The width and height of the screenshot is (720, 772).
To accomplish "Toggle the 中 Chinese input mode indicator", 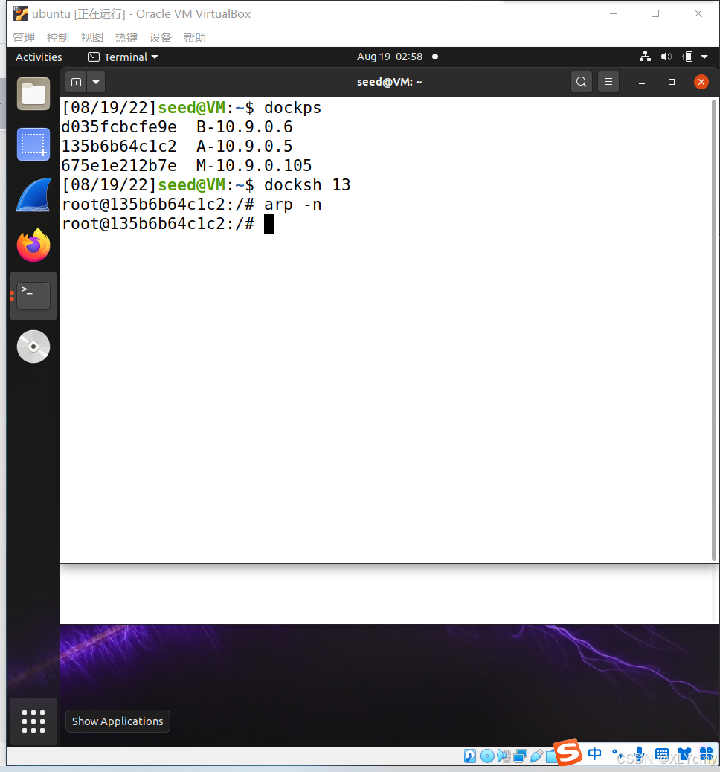I will point(595,754).
